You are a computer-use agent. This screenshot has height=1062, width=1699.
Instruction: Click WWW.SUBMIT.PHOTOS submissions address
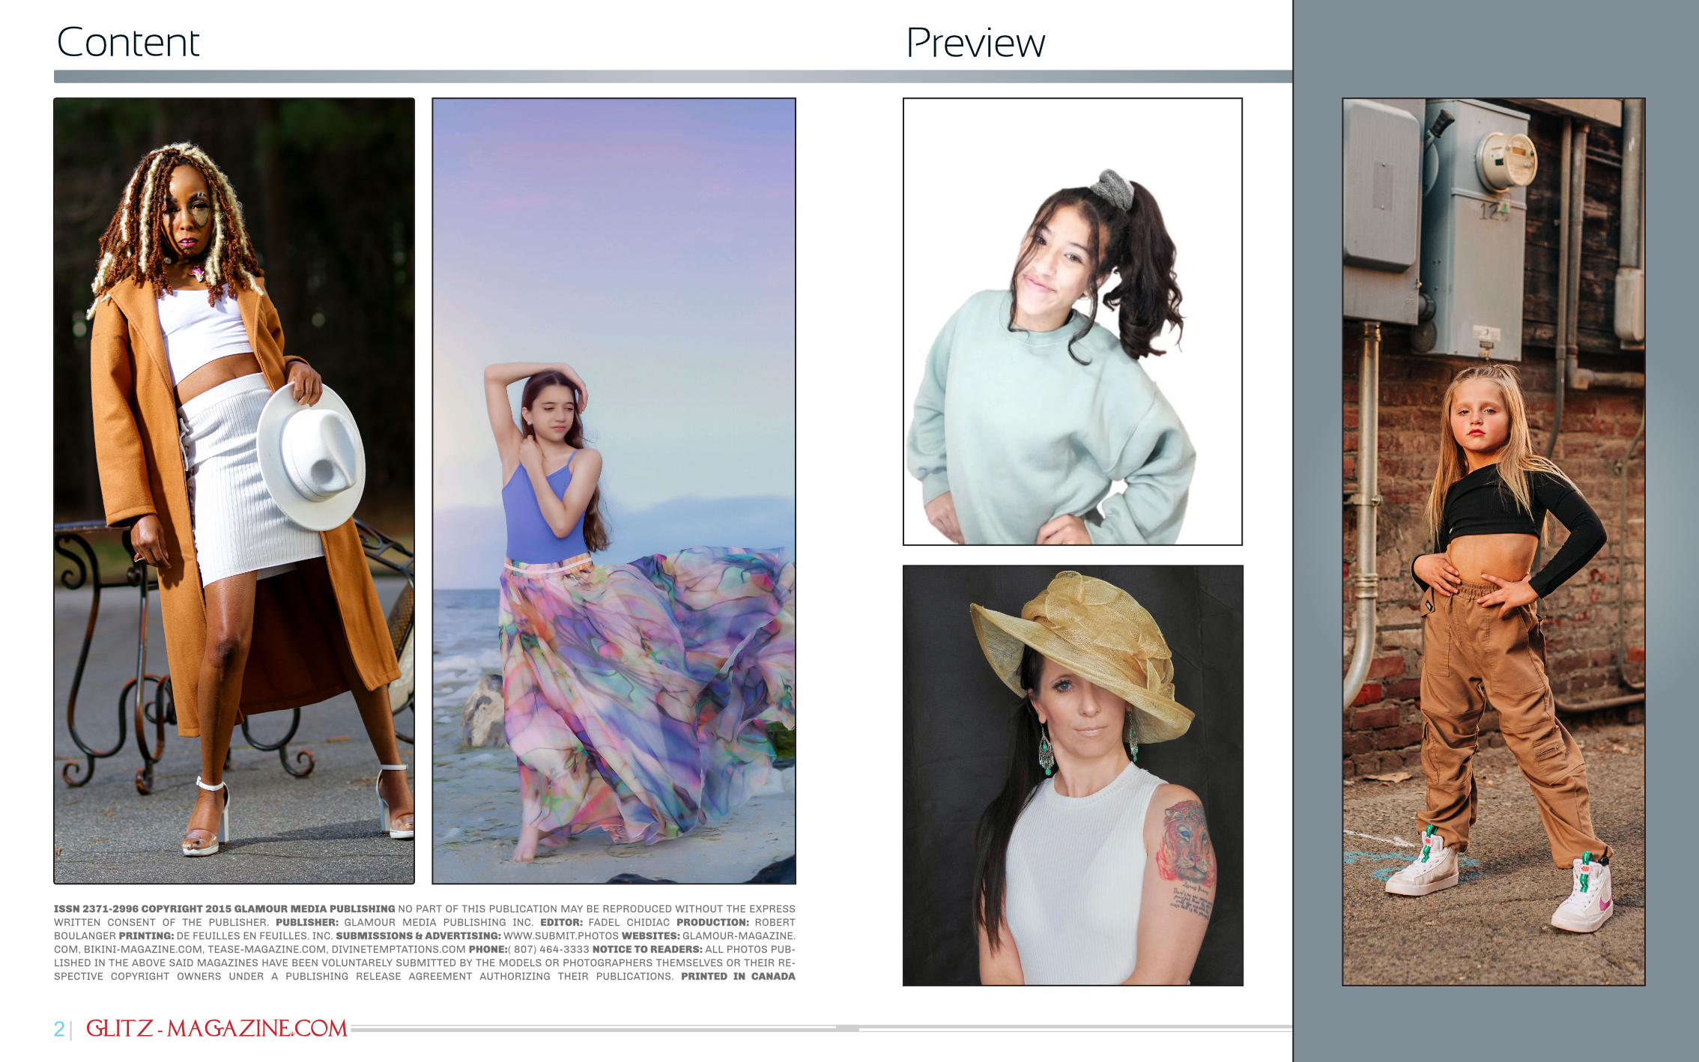tap(561, 935)
